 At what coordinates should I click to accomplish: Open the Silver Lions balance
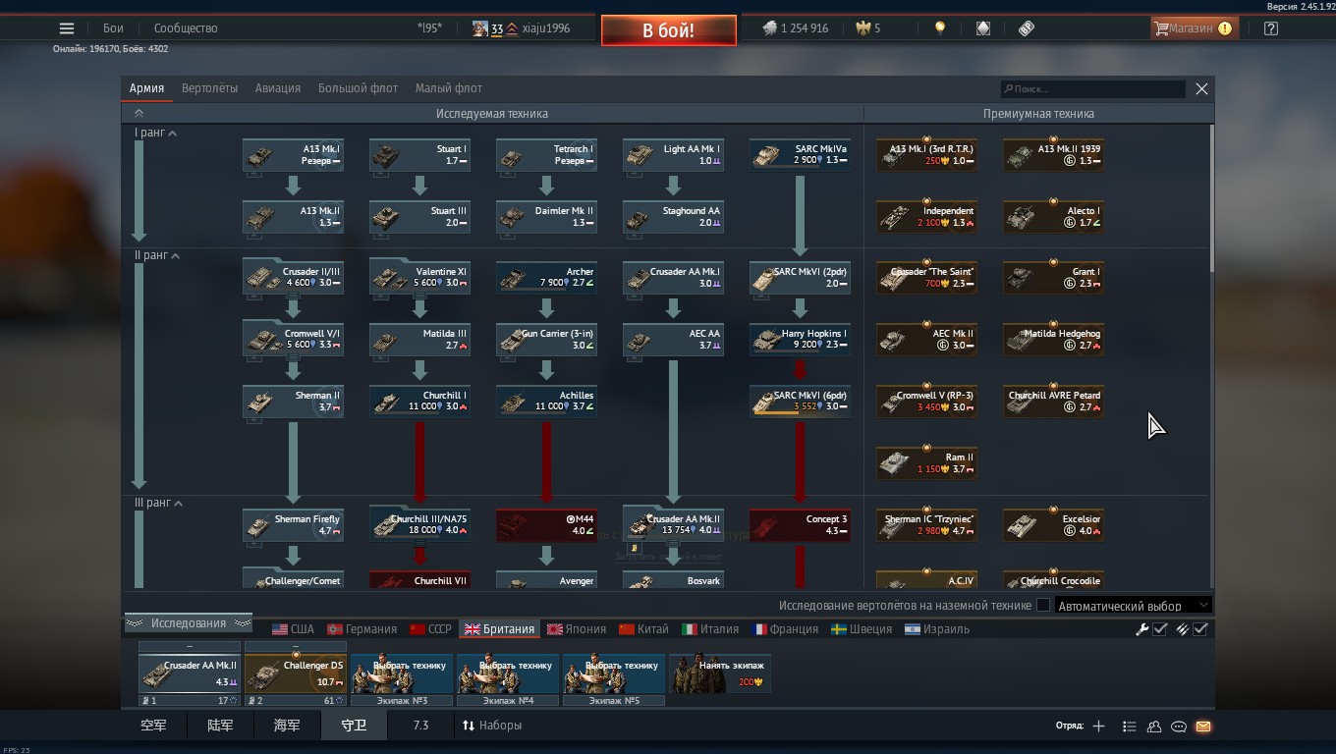click(795, 28)
